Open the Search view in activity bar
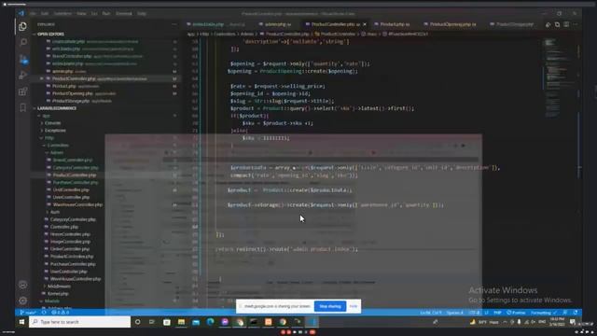597x336 pixels. (22, 42)
